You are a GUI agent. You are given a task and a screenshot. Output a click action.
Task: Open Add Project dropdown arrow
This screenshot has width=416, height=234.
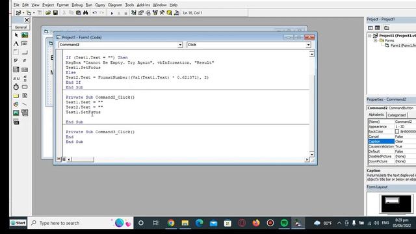[x=23, y=13]
